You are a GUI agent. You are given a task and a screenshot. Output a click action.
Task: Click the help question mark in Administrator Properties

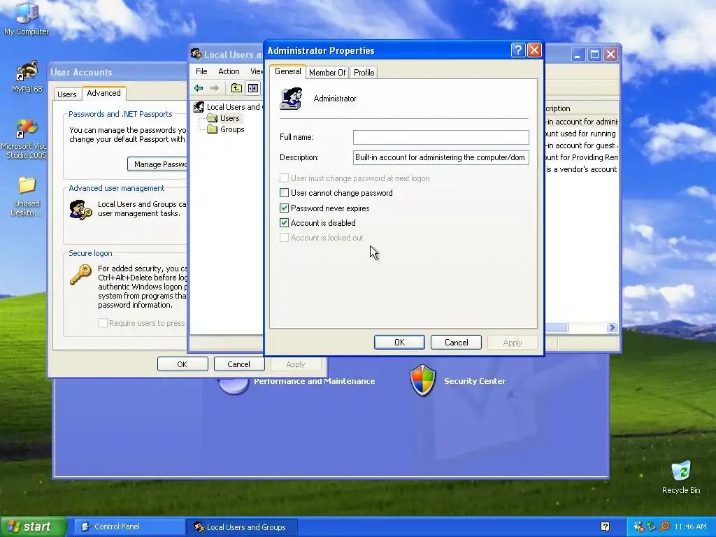(518, 50)
